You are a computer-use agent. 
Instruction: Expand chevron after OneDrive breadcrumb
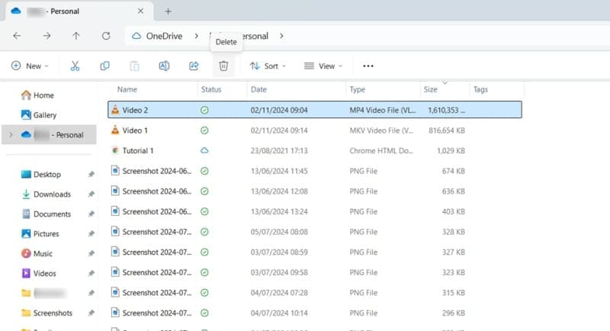[x=197, y=36]
